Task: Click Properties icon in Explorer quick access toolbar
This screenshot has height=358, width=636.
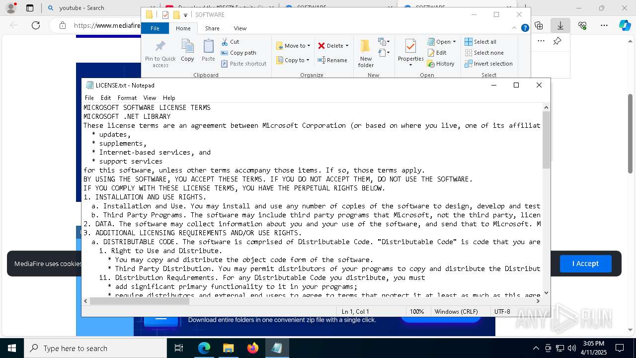Action: pos(165,15)
